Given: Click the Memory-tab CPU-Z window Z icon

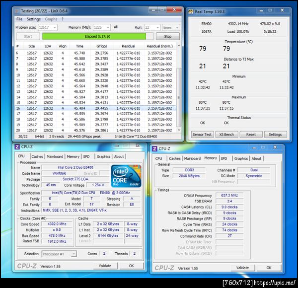Looking at the screenshot, I should [x=154, y=148].
